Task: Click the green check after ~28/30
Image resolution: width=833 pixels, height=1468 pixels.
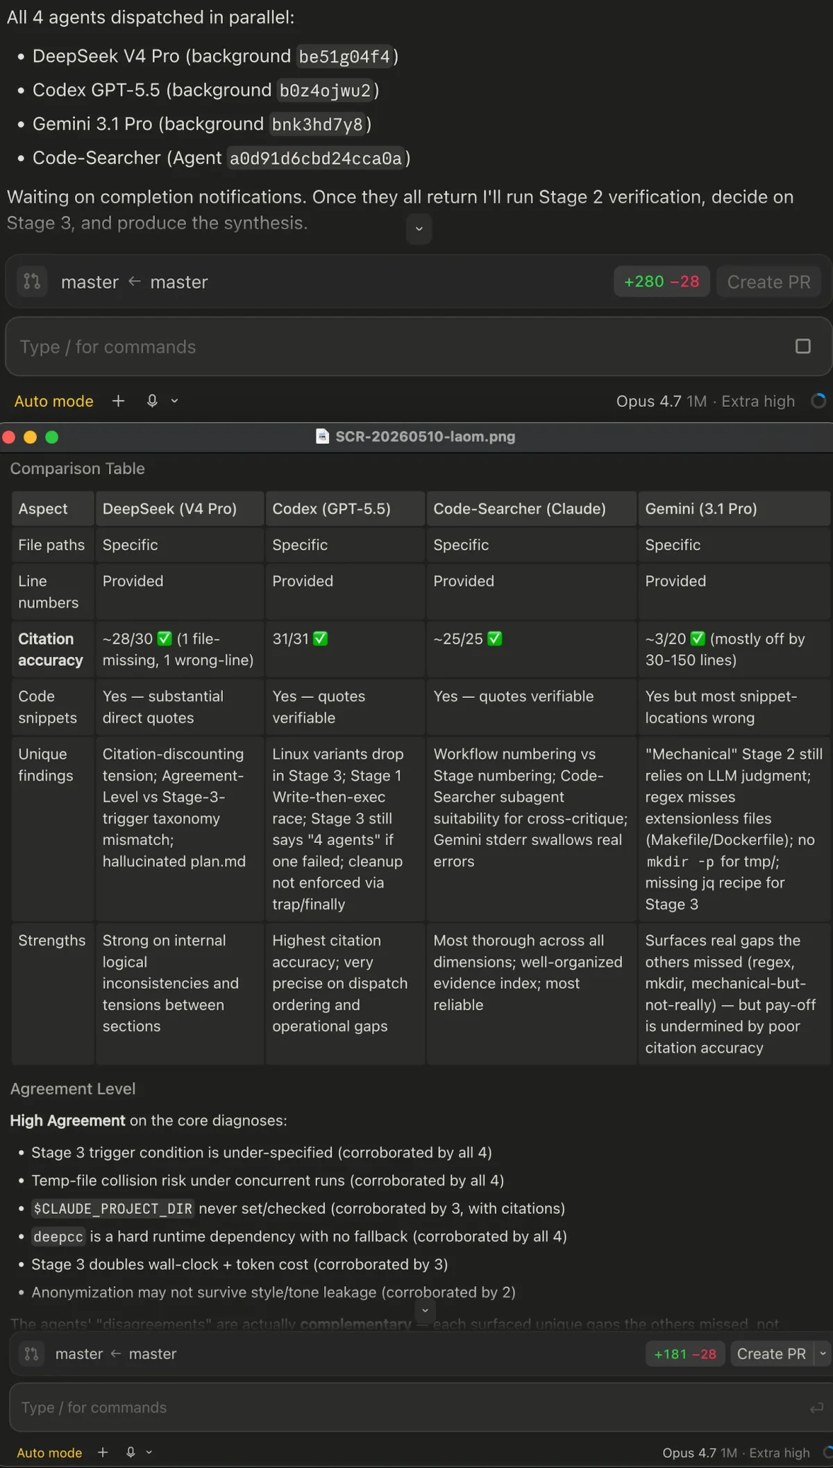Action: pos(165,638)
